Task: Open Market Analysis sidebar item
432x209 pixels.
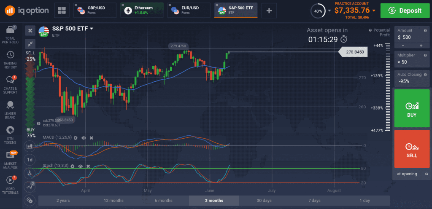Action: (10, 160)
